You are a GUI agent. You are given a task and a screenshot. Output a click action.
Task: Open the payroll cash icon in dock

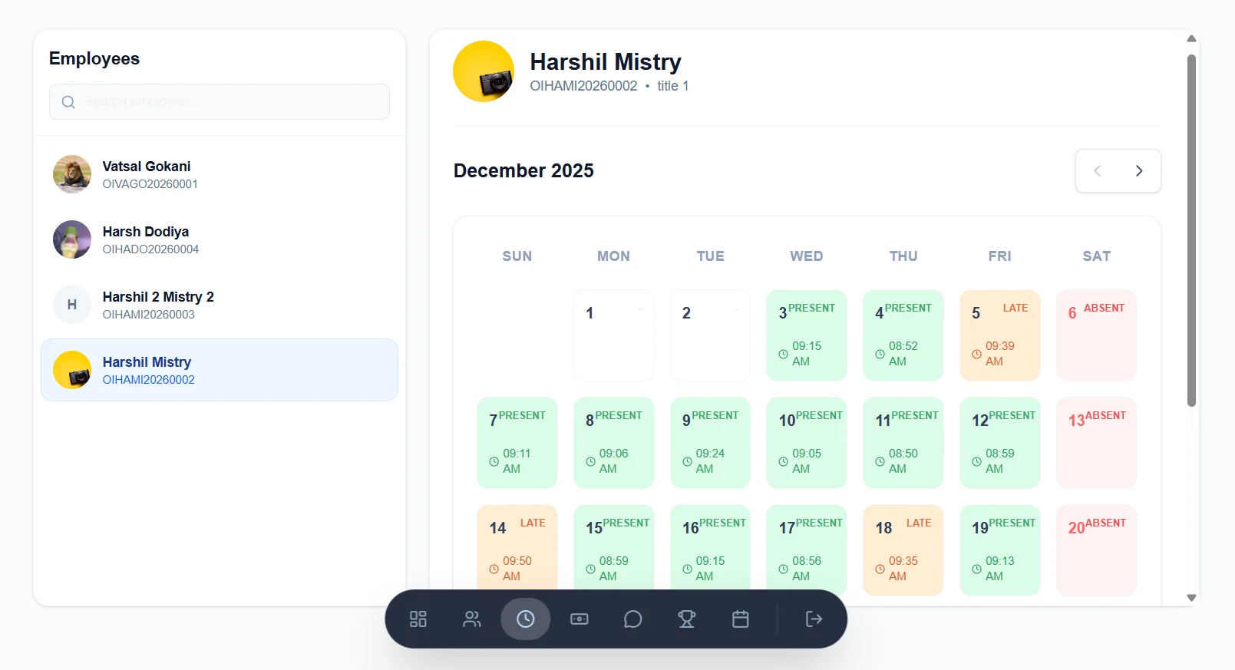pos(580,619)
